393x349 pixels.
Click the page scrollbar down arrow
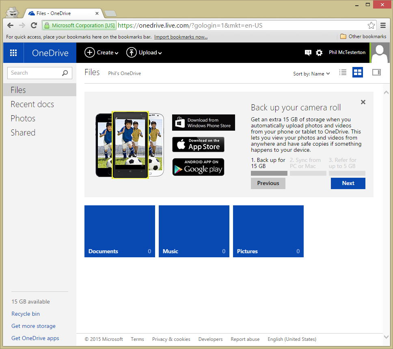[x=386, y=337]
